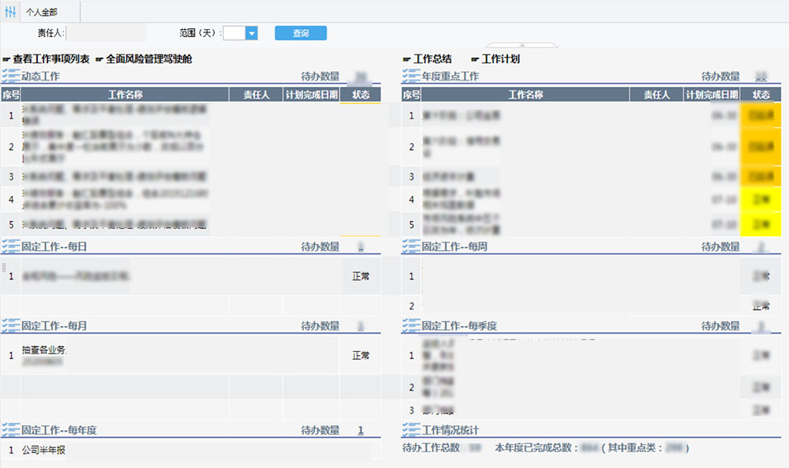Screen dimensions: 789x468
Task: Click the filter sliders icon at top-left
Action: point(10,12)
